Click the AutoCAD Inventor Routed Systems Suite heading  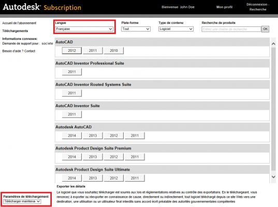[93, 85]
